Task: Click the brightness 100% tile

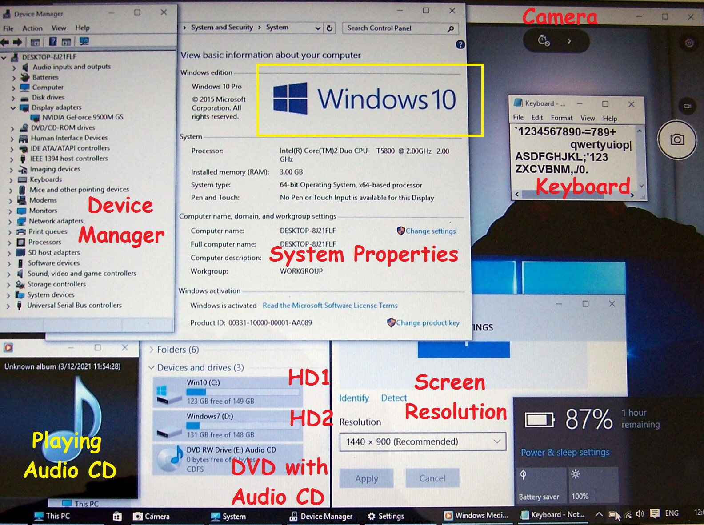Action: (593, 484)
